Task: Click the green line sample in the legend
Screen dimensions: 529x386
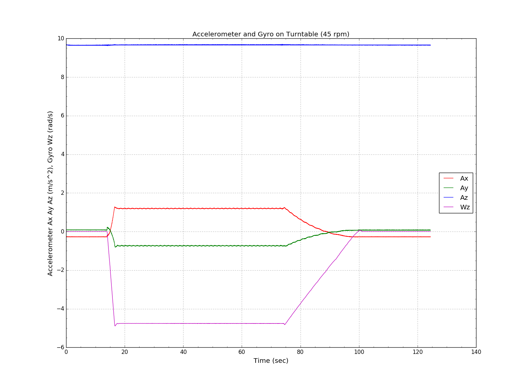Action: [448, 188]
